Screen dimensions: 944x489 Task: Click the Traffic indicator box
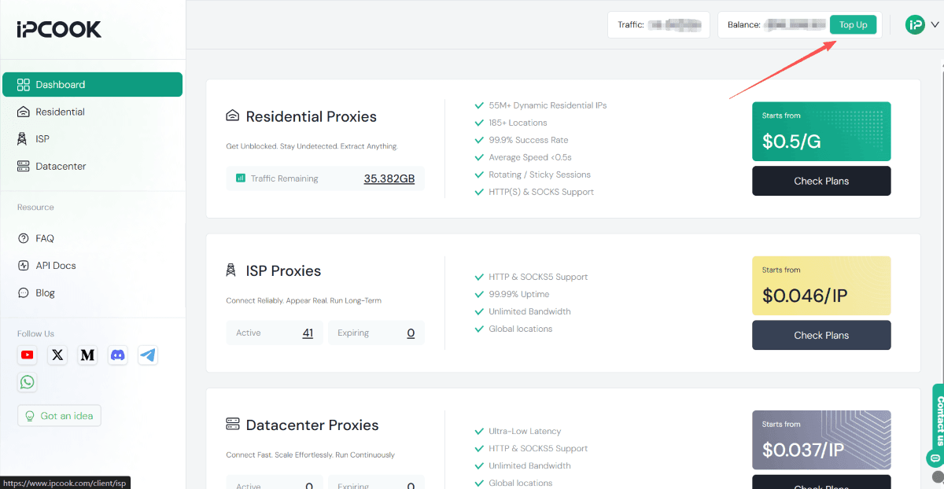659,24
